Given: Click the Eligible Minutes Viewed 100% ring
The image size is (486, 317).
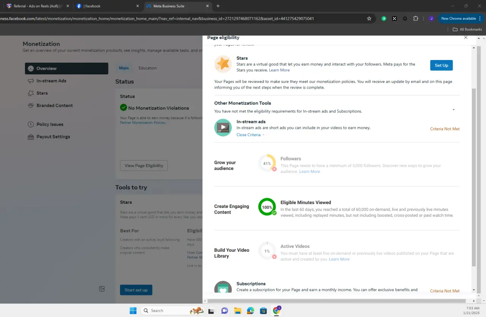Looking at the screenshot, I should pyautogui.click(x=267, y=207).
